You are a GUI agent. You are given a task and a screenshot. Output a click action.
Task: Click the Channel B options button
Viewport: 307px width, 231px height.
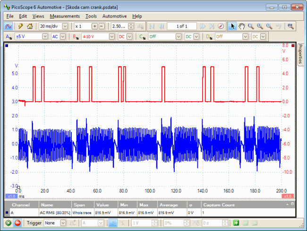(76, 36)
